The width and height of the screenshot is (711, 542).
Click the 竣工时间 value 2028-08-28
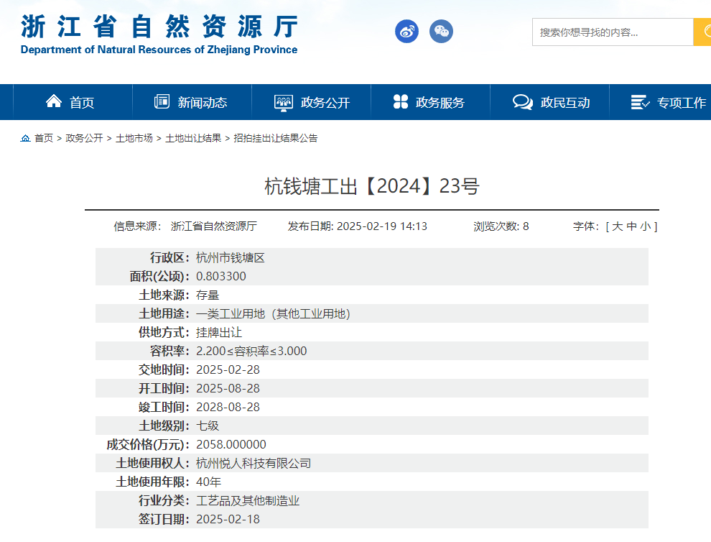click(228, 407)
